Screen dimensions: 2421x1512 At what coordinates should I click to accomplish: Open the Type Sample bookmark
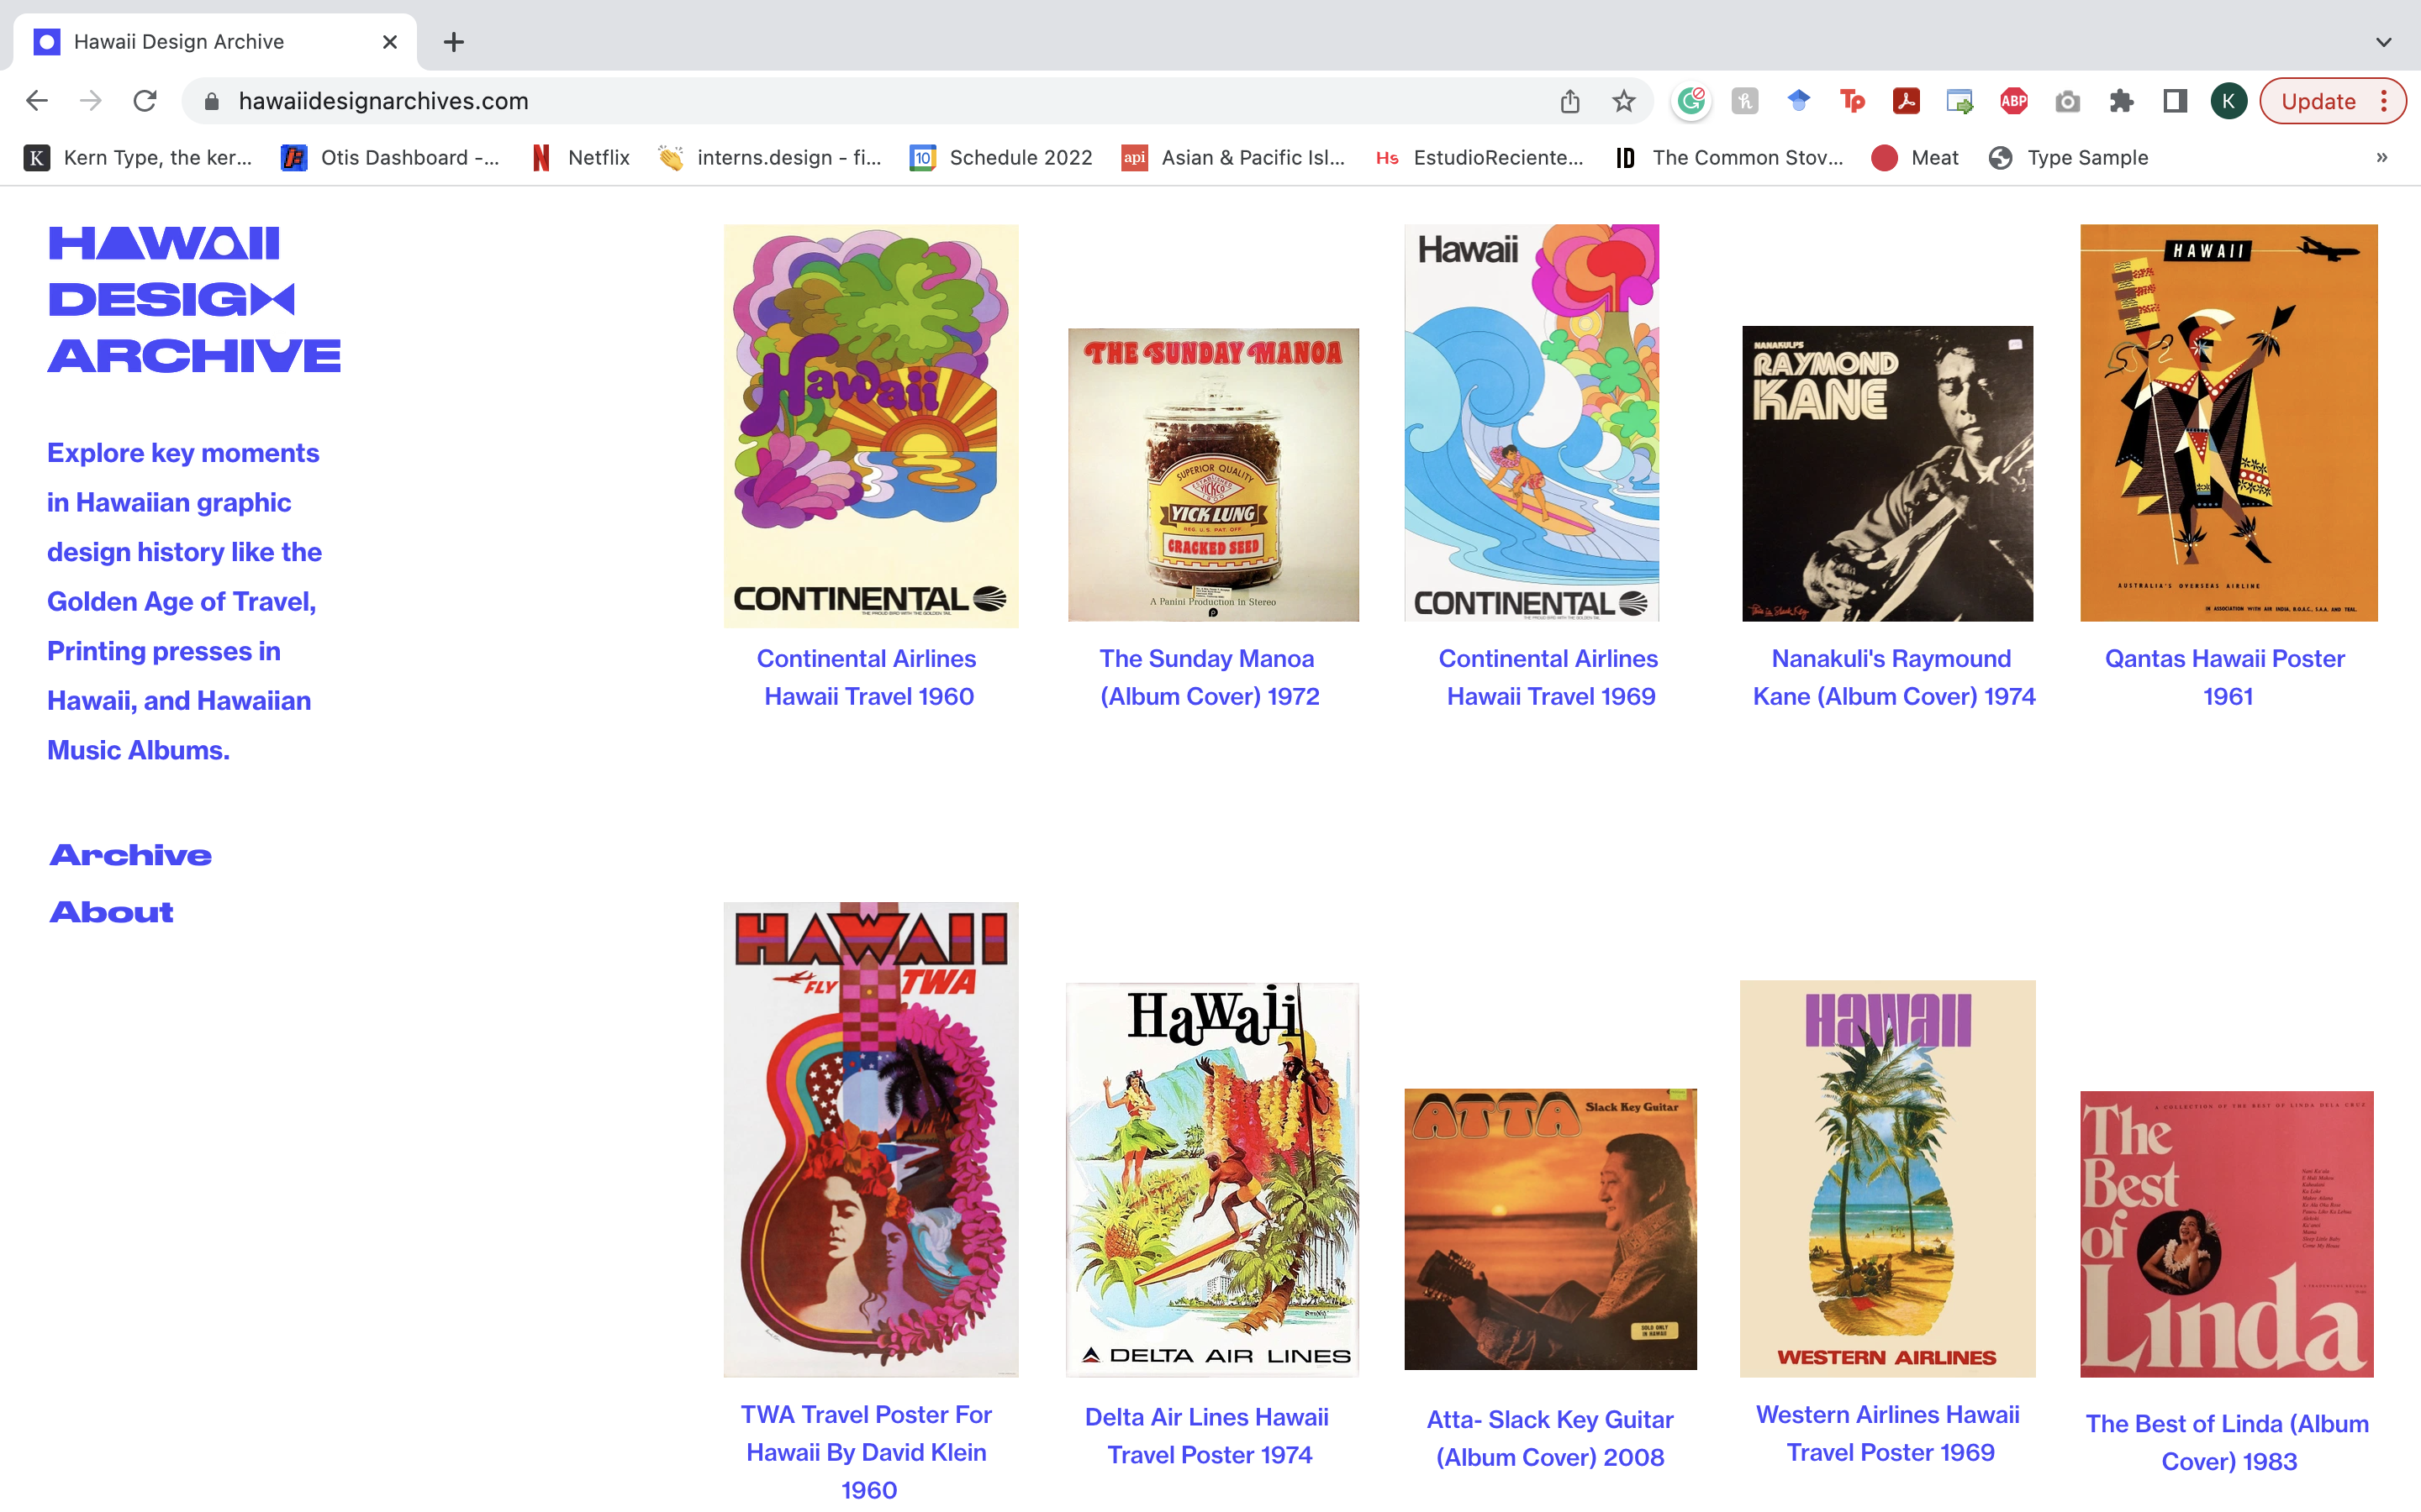point(2069,157)
